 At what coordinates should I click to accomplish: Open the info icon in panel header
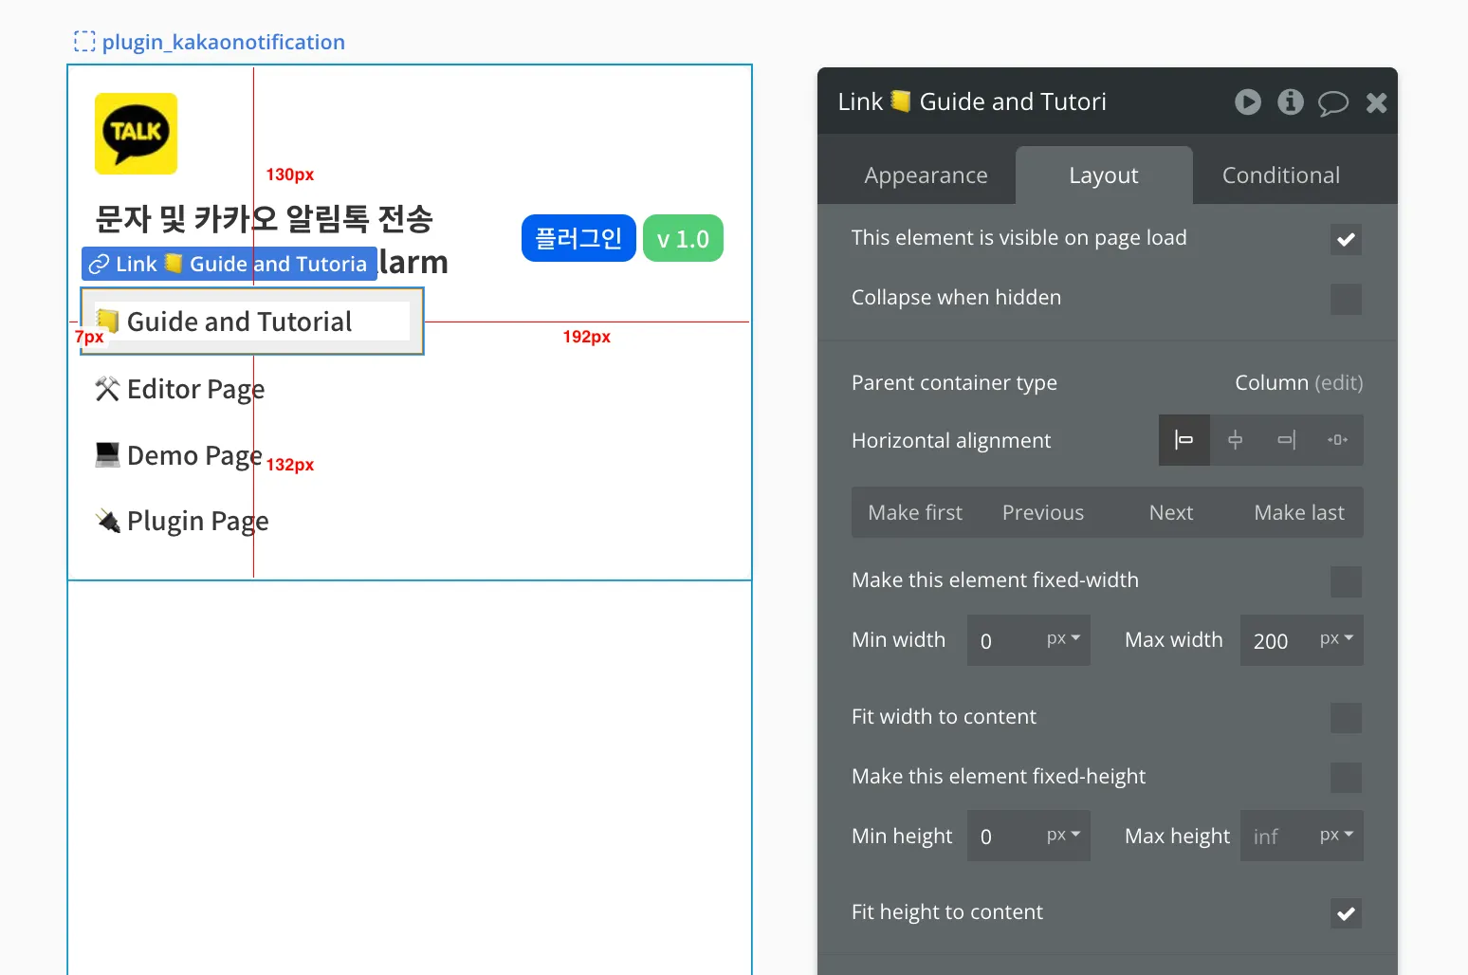coord(1291,101)
